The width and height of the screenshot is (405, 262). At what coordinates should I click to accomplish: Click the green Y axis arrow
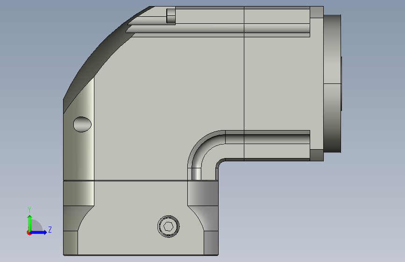pyautogui.click(x=29, y=223)
